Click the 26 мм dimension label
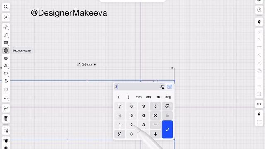The height and width of the screenshot is (149, 265). click(87, 65)
